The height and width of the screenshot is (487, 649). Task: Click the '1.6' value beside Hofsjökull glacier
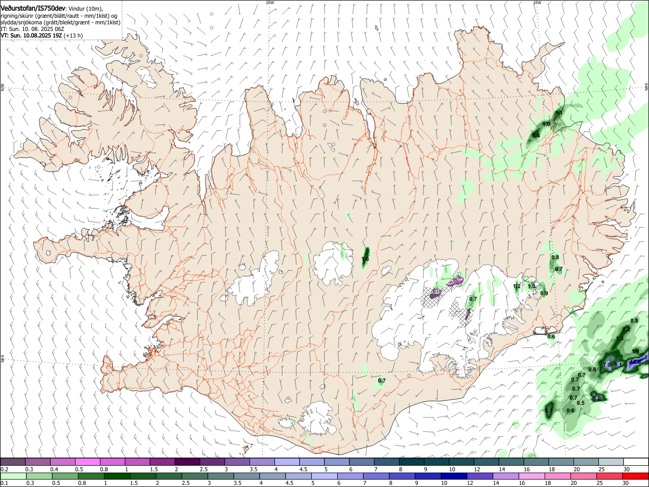click(365, 259)
